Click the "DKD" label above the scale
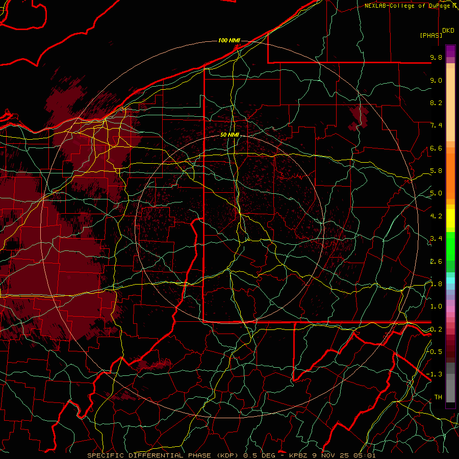 pyautogui.click(x=448, y=31)
